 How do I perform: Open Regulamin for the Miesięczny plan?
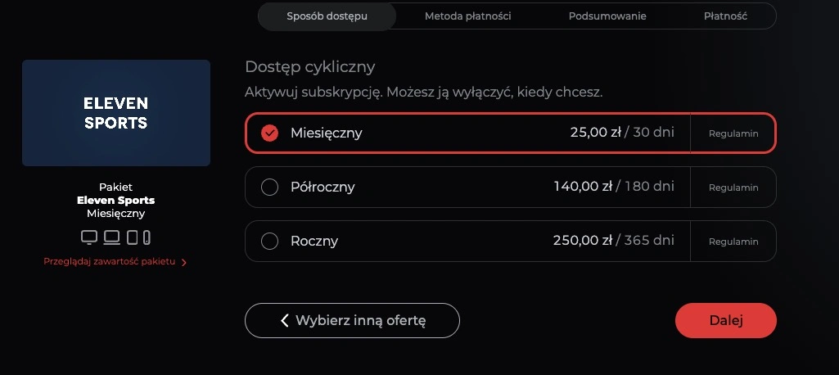tap(733, 133)
